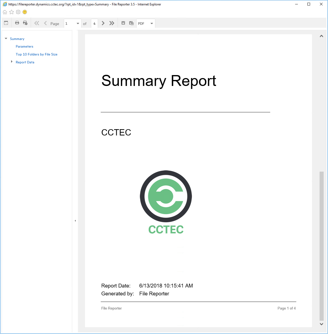Open the IE Tools gear icon
Image resolution: width=328 pixels, height=334 pixels.
(18, 12)
